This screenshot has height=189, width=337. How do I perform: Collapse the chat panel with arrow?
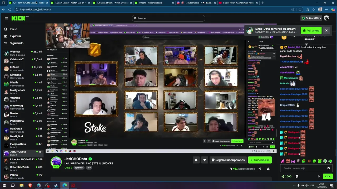(306, 44)
